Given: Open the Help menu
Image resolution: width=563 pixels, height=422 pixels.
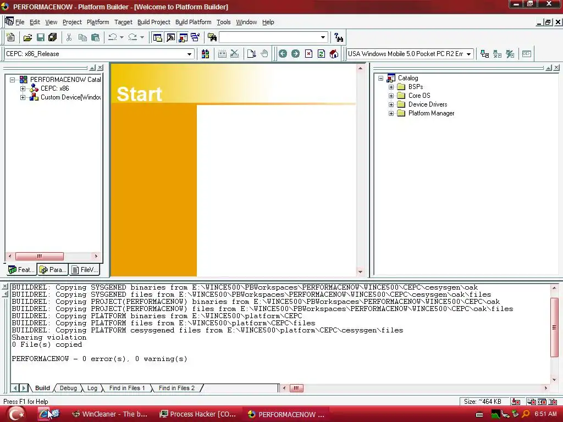Looking at the screenshot, I should 268,22.
